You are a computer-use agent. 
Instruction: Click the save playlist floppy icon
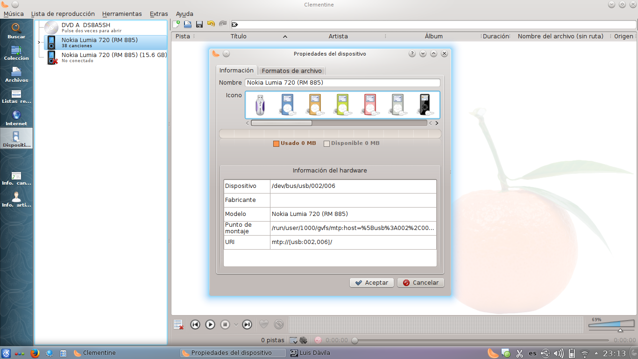click(x=199, y=24)
